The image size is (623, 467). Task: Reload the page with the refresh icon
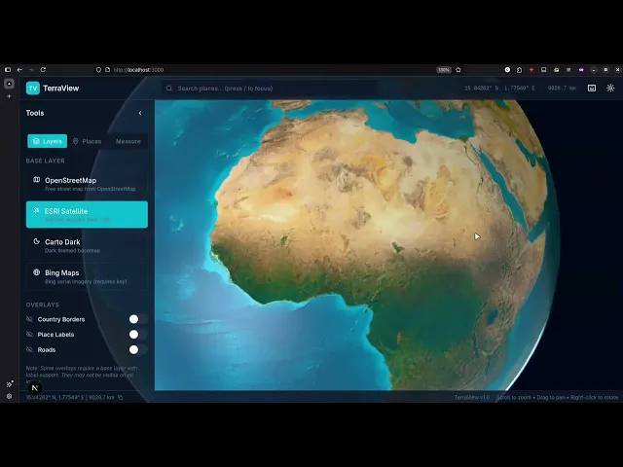tap(43, 70)
